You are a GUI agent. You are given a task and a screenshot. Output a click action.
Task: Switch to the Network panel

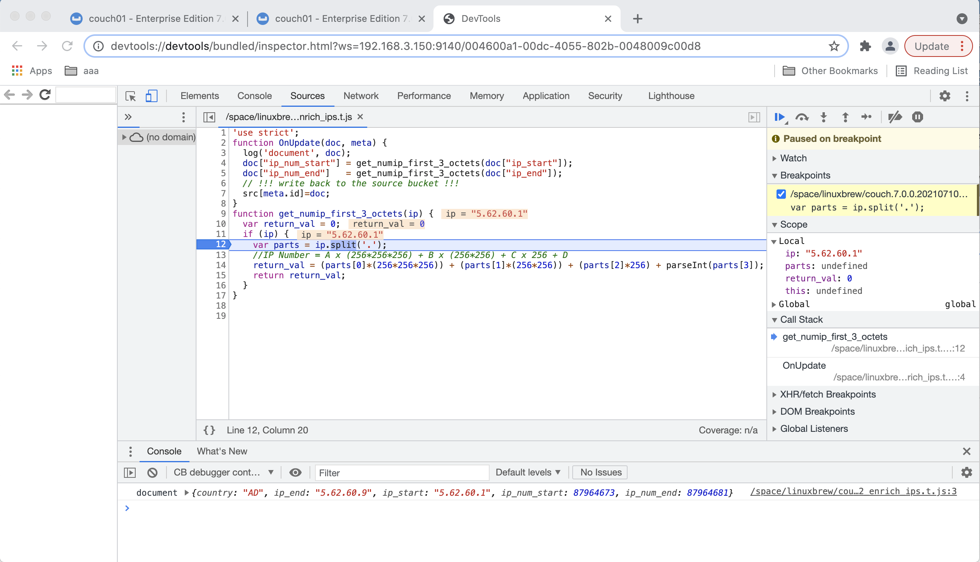point(361,96)
